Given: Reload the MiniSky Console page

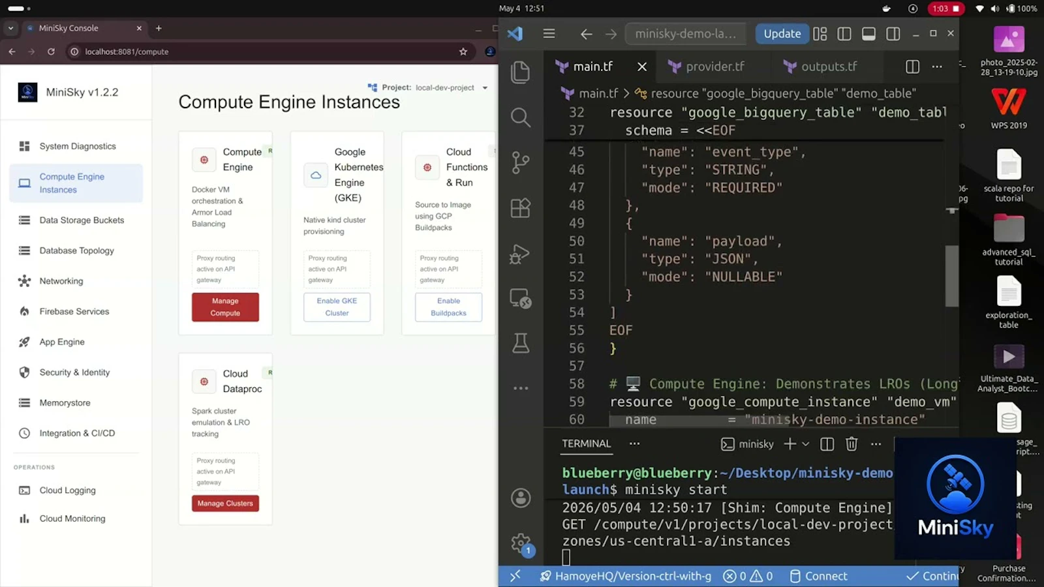Looking at the screenshot, I should 51,52.
